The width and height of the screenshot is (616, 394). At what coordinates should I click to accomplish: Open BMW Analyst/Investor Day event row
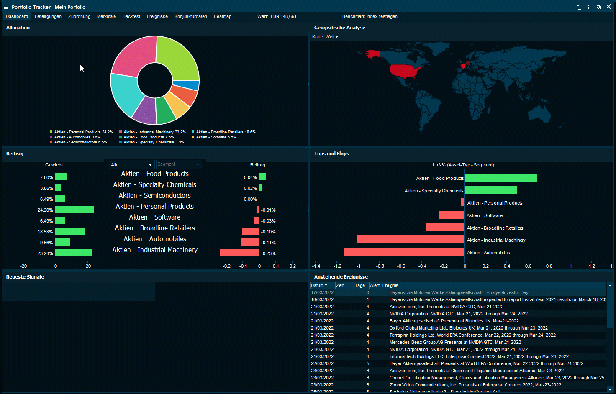[x=459, y=292]
